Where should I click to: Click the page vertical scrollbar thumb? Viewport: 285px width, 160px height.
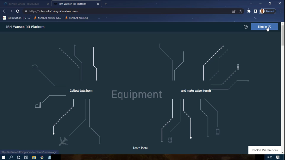click(x=283, y=35)
